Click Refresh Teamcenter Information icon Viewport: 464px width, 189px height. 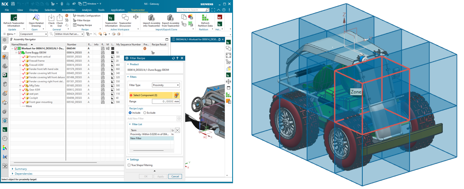pyautogui.click(x=14, y=18)
